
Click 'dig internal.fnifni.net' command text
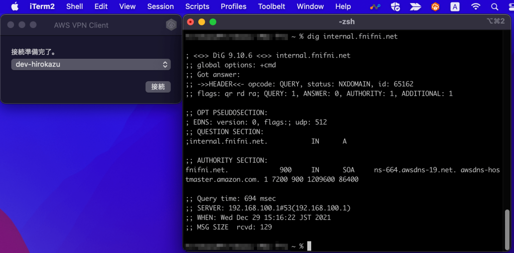click(352, 37)
